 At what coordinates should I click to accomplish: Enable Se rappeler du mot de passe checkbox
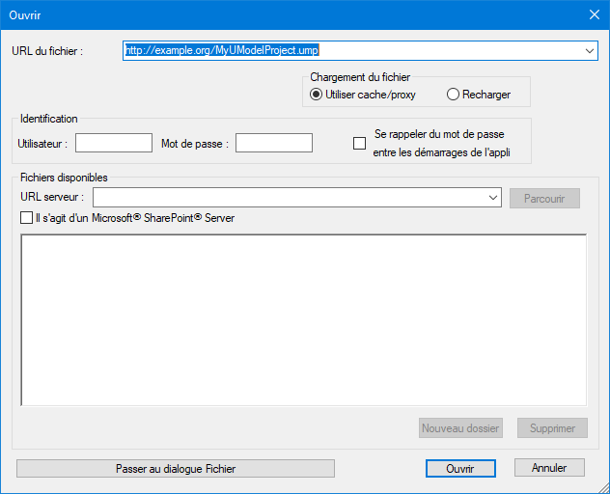(x=360, y=144)
